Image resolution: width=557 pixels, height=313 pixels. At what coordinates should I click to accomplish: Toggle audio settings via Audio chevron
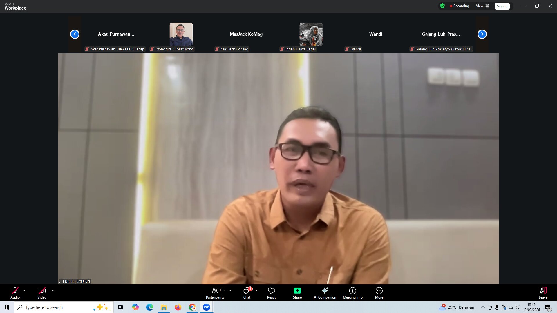(24, 291)
